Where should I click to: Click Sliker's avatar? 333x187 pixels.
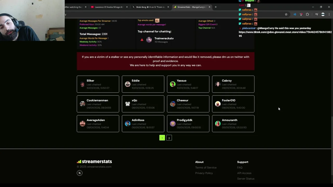[x=82, y=84]
